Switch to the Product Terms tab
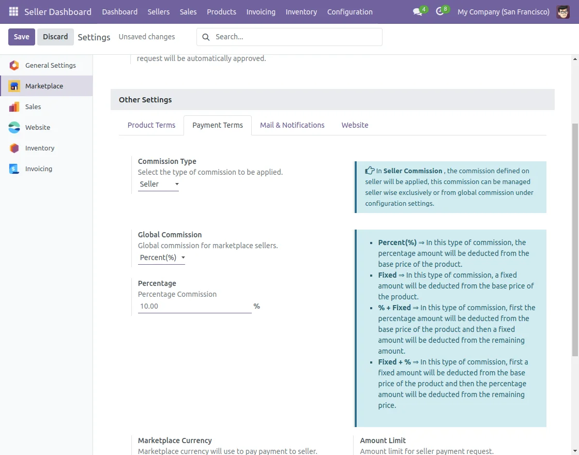This screenshot has height=455, width=579. tap(151, 125)
